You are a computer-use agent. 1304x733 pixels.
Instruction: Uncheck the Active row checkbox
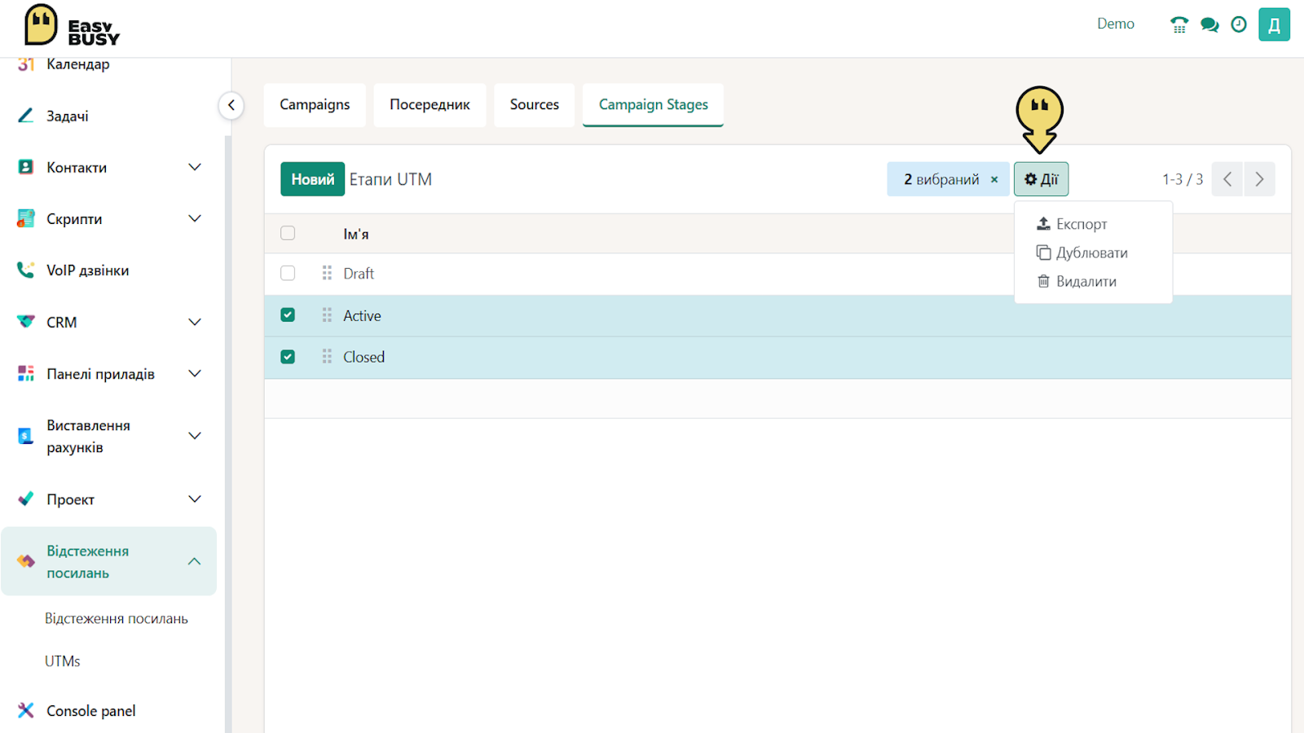click(x=288, y=315)
